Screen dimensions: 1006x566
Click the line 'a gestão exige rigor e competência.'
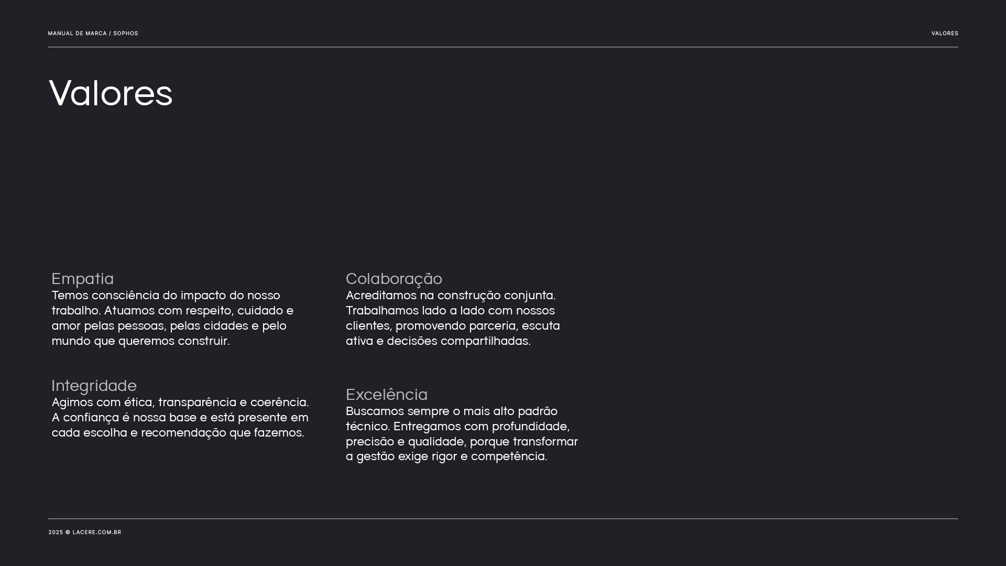tap(446, 456)
